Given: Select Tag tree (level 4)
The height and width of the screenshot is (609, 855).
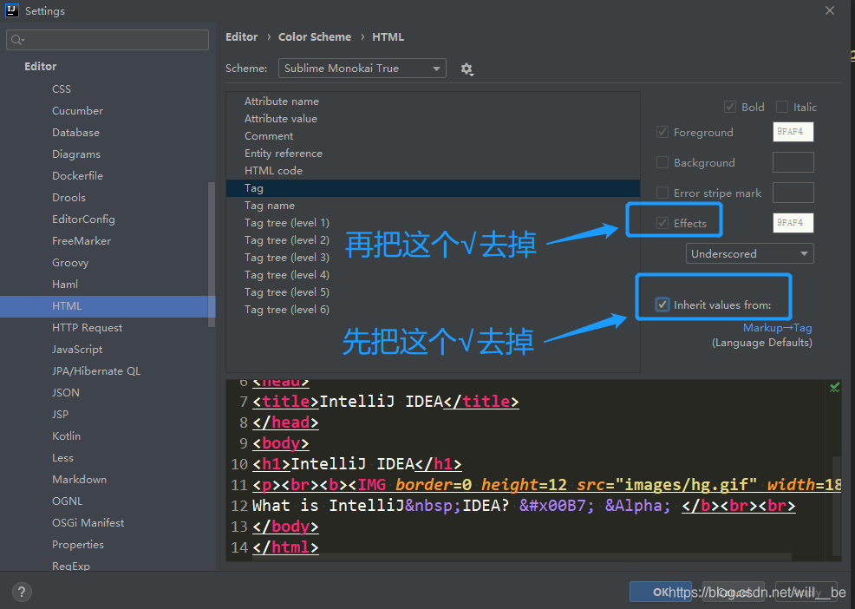Looking at the screenshot, I should (x=433, y=275).
